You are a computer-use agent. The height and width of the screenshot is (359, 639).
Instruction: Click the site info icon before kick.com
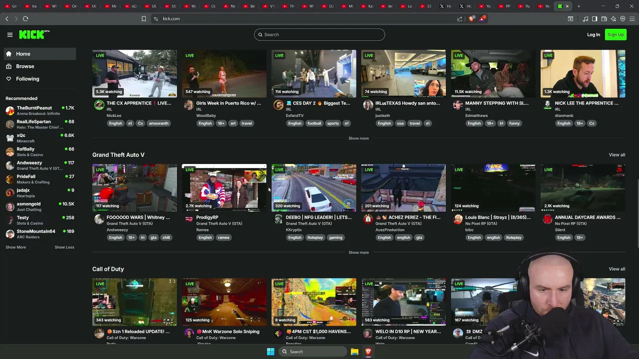156,18
